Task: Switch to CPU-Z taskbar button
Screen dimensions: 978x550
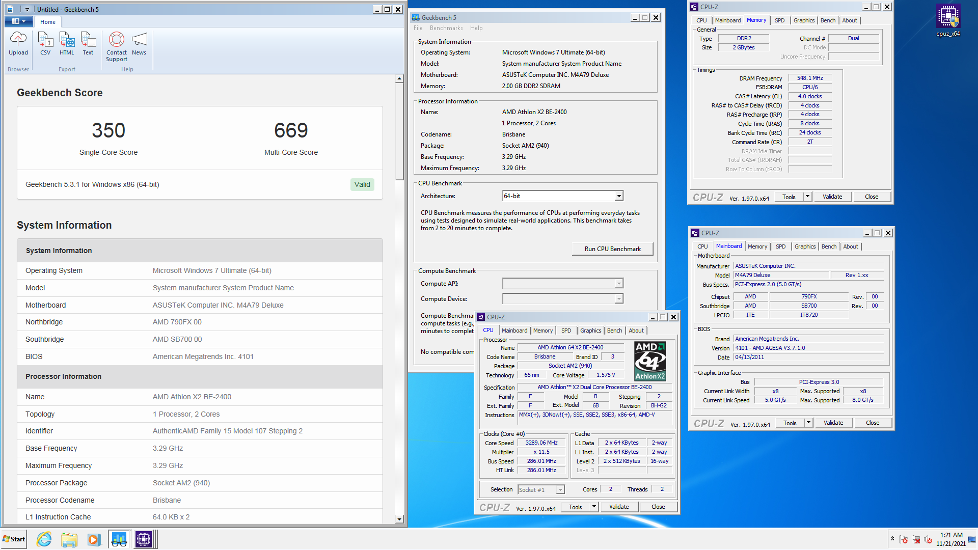Action: point(144,539)
